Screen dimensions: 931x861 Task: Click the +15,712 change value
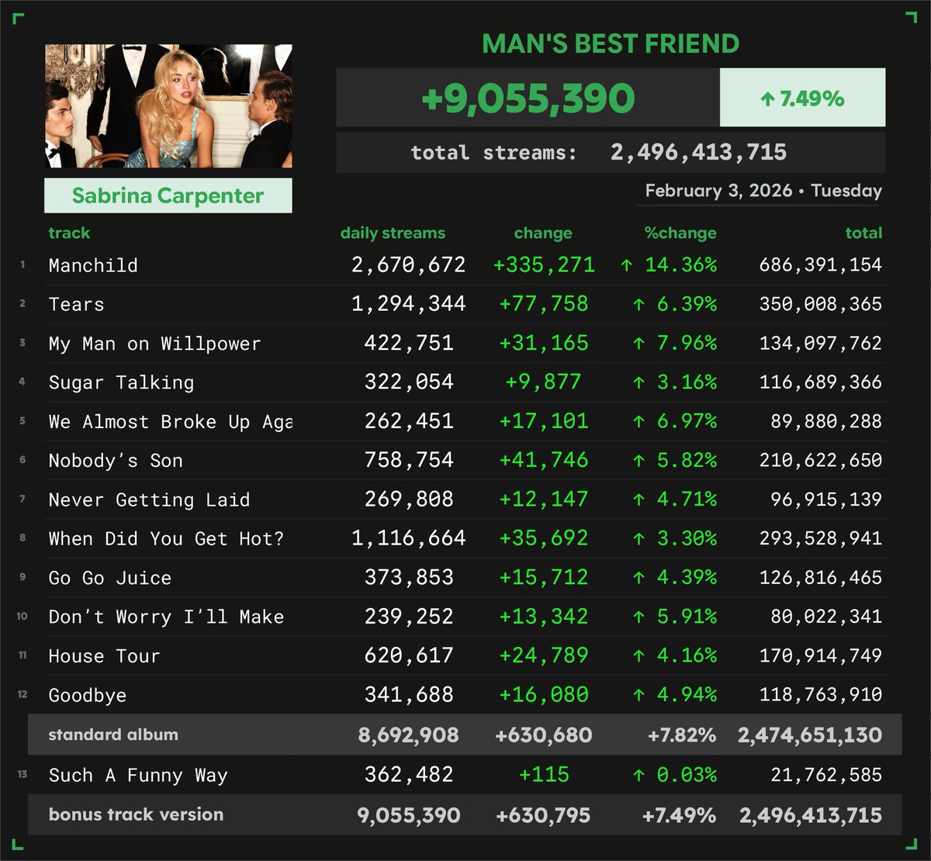[x=544, y=577]
